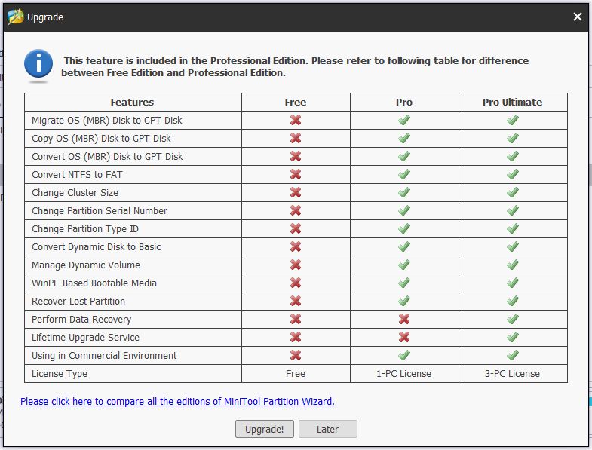Click the Free red cross for Migrate OS row

296,120
